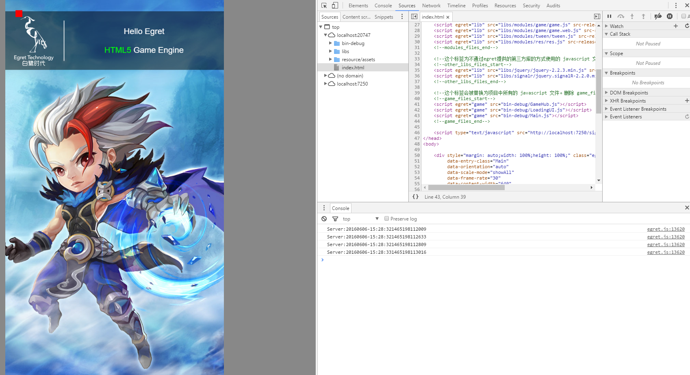Switch to the Resources panel tab
The image size is (690, 375).
pos(505,6)
